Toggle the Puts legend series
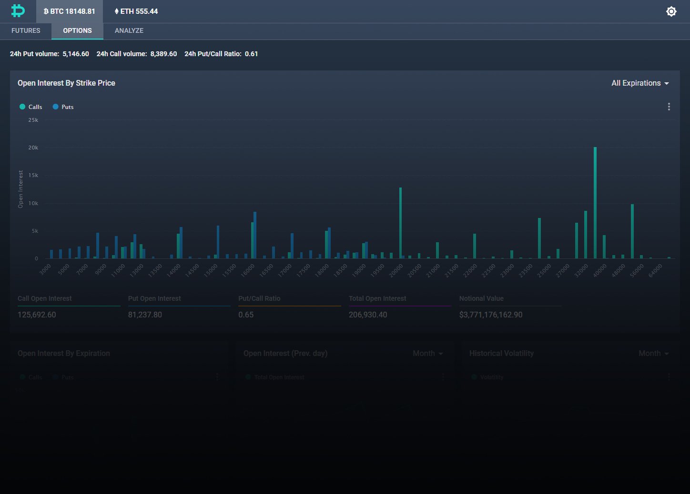The height and width of the screenshot is (494, 690). (63, 107)
